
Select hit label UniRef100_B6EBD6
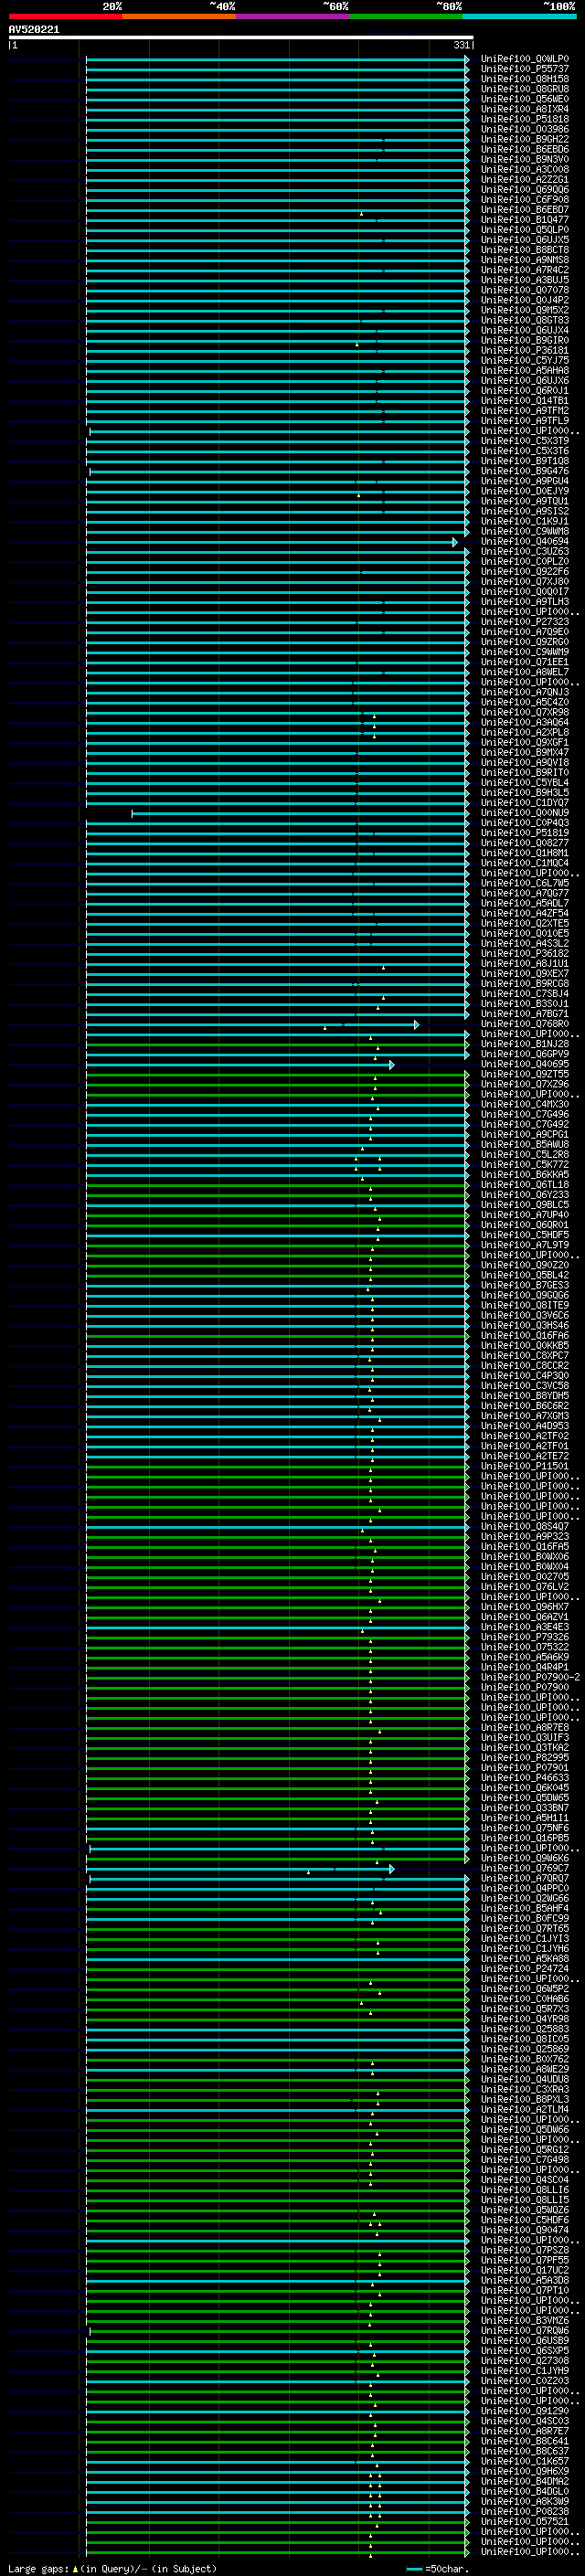click(x=525, y=149)
